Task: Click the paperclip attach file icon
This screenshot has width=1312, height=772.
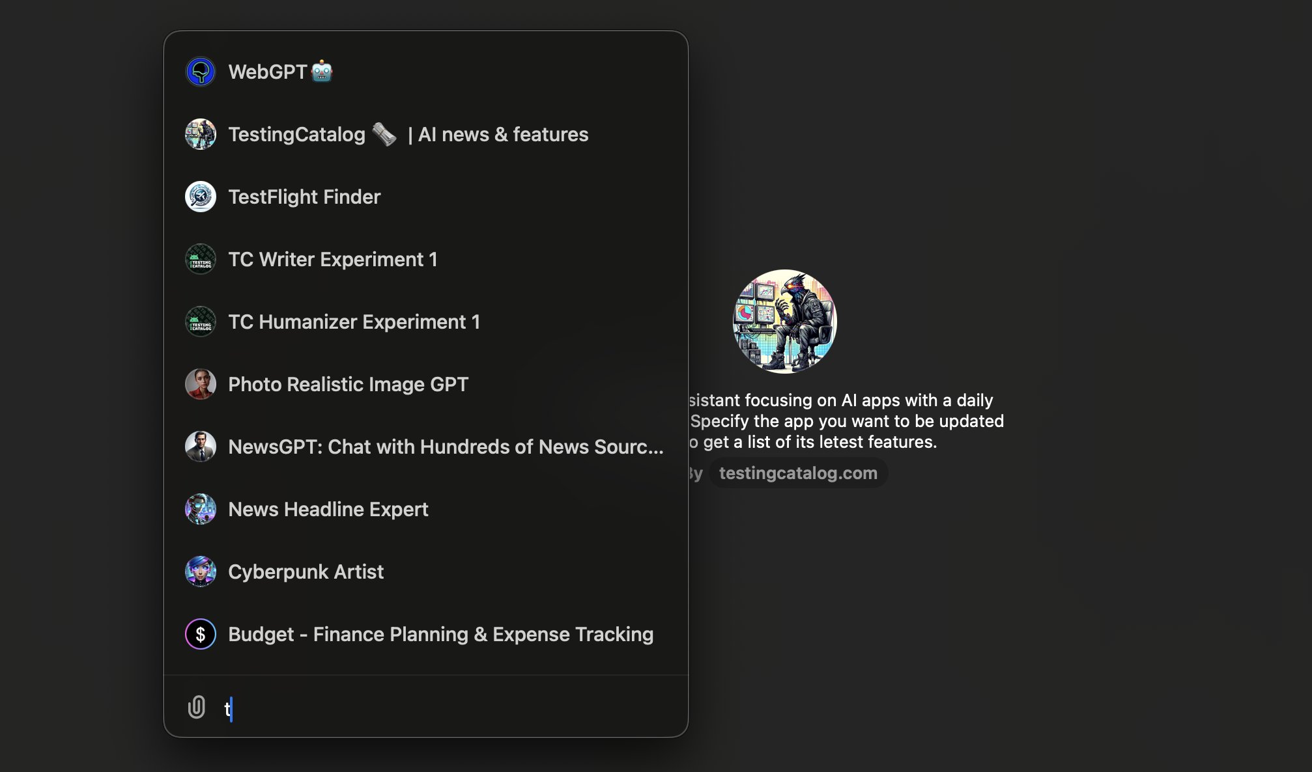Action: (x=197, y=707)
